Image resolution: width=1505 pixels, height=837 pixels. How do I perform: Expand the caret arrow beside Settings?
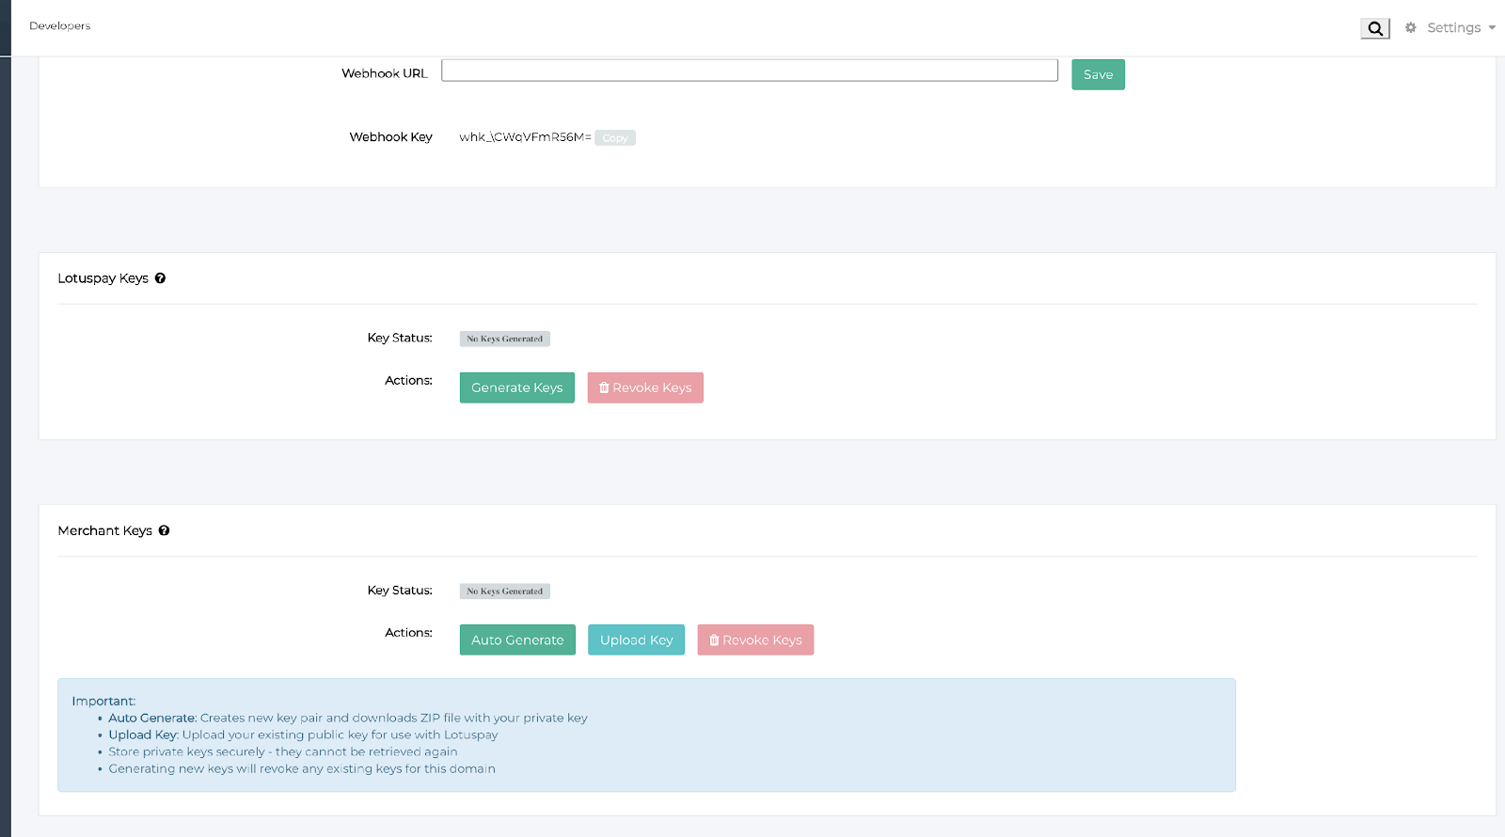click(x=1492, y=28)
